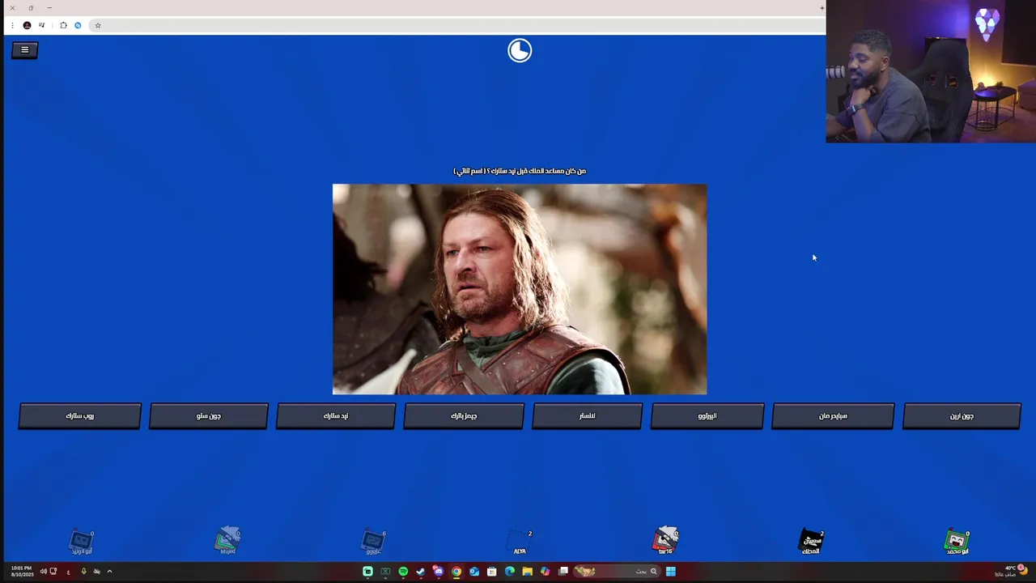Open the Windows Start menu

pos(671,572)
